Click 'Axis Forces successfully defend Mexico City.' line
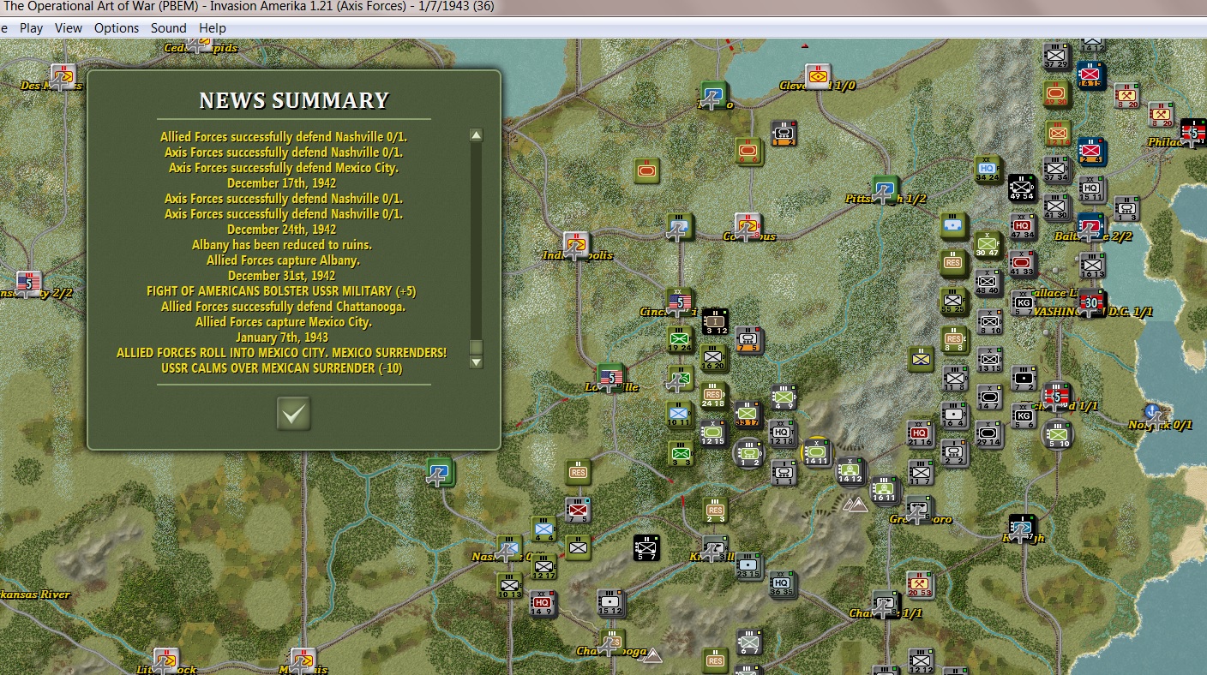Viewport: 1207px width, 675px height. tap(284, 168)
